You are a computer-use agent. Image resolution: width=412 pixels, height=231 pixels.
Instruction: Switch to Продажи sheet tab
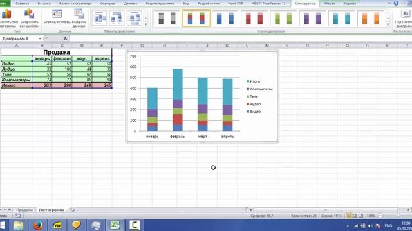click(24, 210)
